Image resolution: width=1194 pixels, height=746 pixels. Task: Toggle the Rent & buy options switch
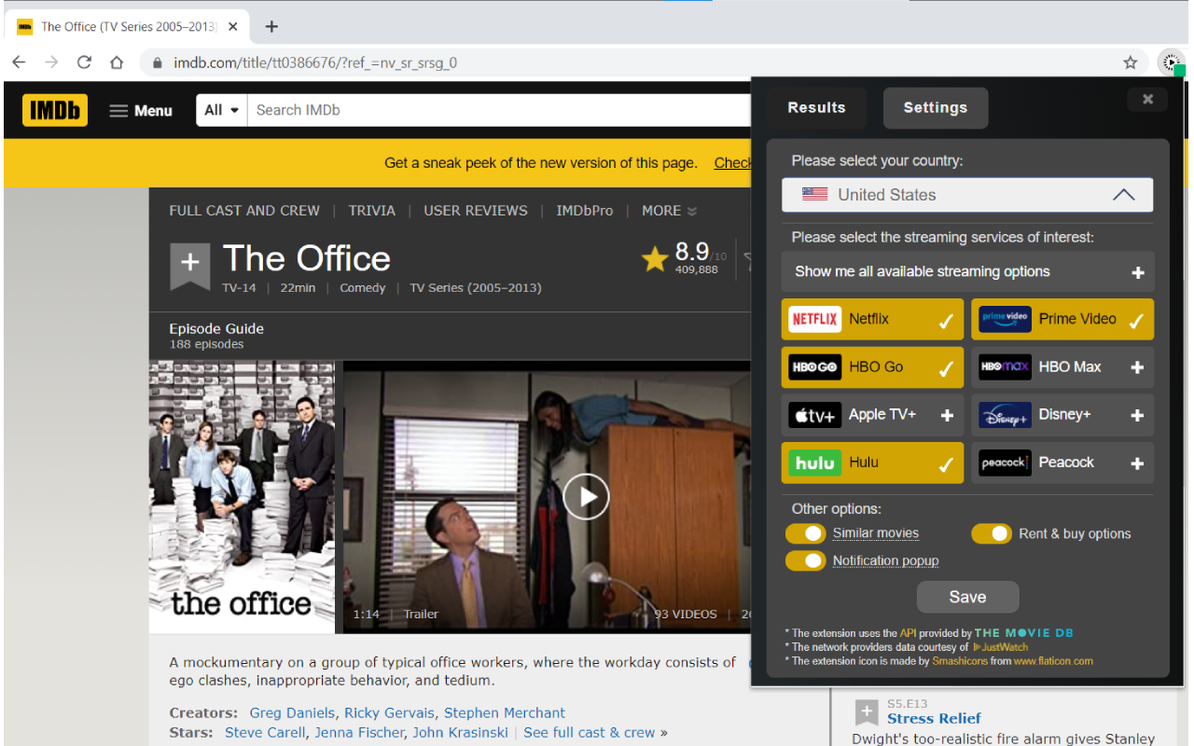point(992,533)
